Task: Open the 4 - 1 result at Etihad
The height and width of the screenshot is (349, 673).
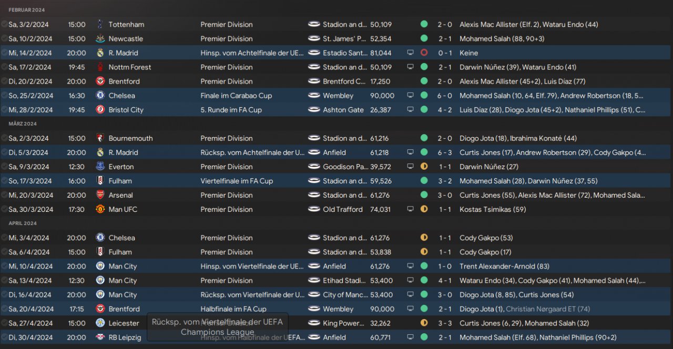Action: point(445,281)
